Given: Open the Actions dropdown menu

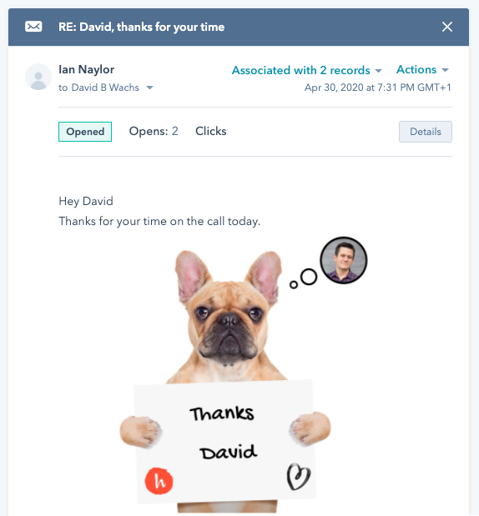Looking at the screenshot, I should (422, 69).
